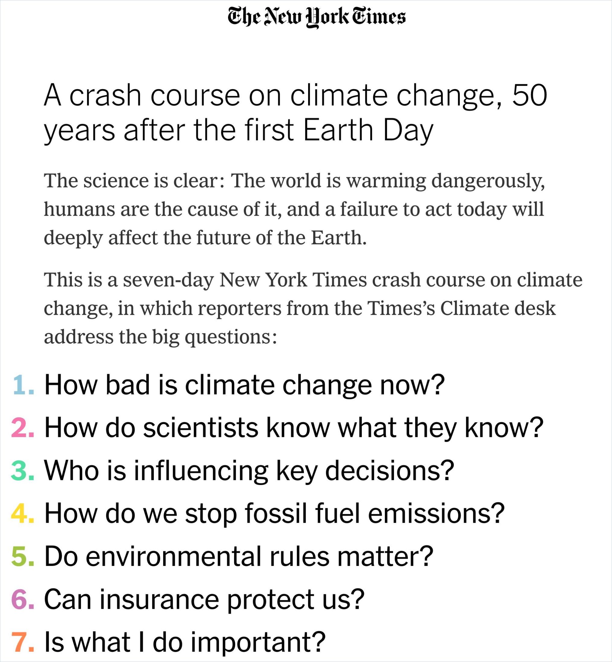Viewport: 612px width, 662px height.
Task: Open 'Can insurance protect us?'
Action: pyautogui.click(x=204, y=599)
